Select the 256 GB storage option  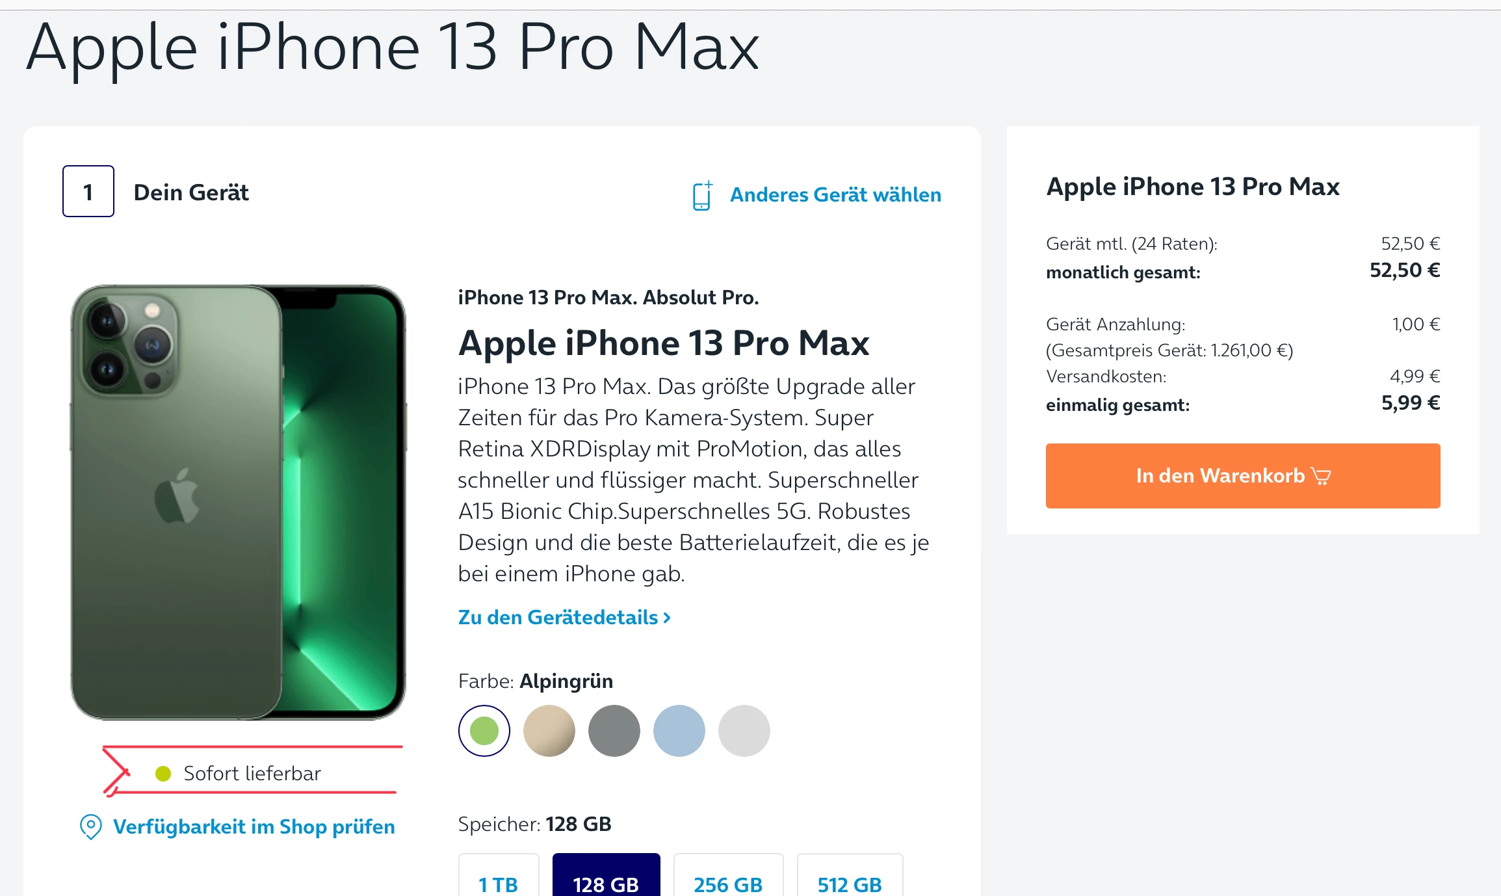point(728,876)
